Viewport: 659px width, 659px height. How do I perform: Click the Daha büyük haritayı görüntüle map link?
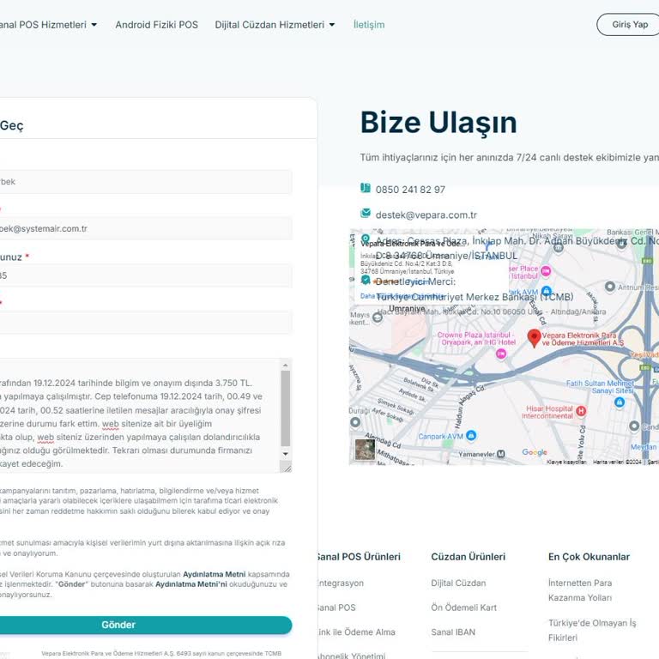[x=402, y=296]
